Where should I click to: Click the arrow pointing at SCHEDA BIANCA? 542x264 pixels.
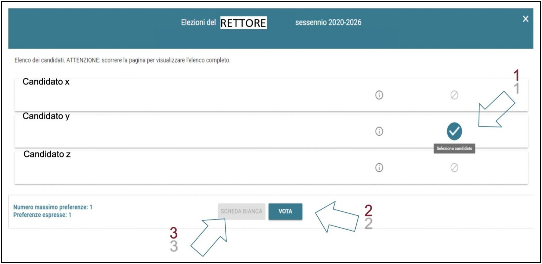click(x=209, y=237)
